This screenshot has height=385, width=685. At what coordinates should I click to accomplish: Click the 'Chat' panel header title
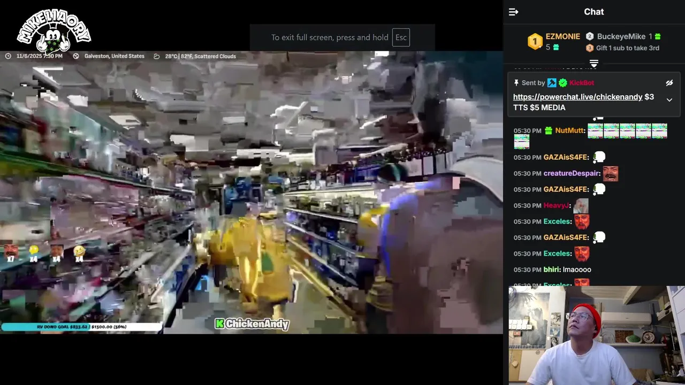coord(594,12)
